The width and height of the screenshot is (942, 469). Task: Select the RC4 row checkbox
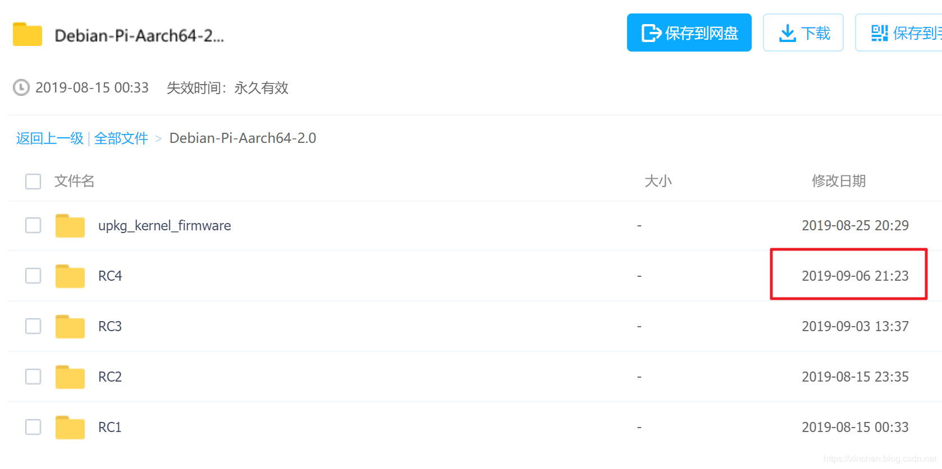(x=33, y=276)
